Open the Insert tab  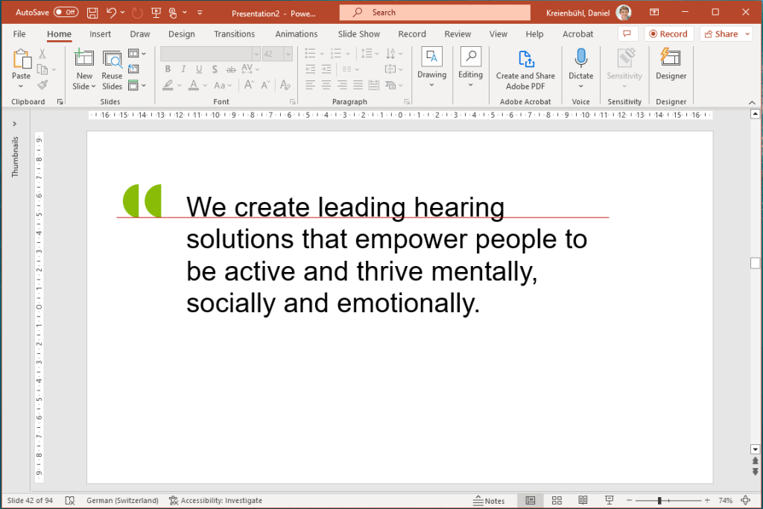tap(101, 34)
